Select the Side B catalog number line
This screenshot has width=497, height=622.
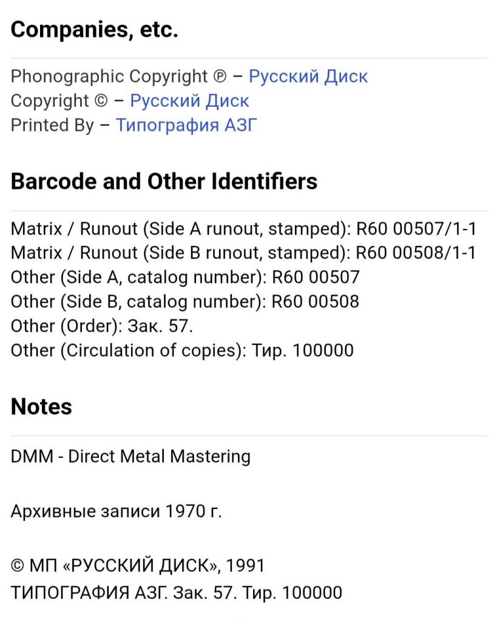point(185,302)
